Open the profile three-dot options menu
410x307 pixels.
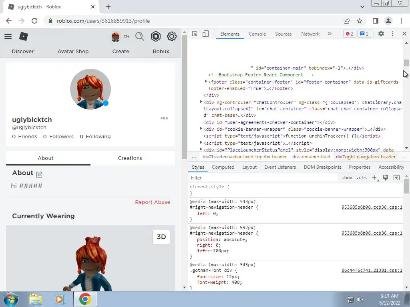tap(164, 118)
